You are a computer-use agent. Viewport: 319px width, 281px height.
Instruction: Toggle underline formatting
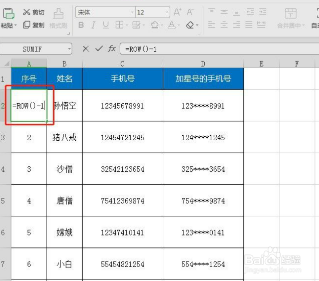pos(106,25)
